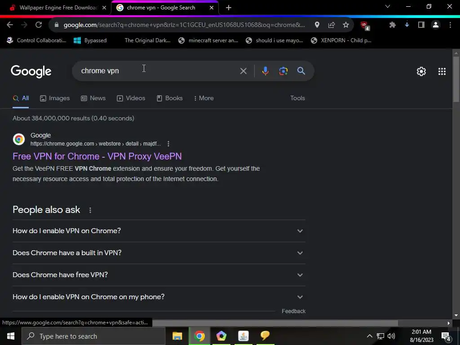The image size is (460, 345).
Task: Click the forward navigation arrow
Action: [x=24, y=25]
